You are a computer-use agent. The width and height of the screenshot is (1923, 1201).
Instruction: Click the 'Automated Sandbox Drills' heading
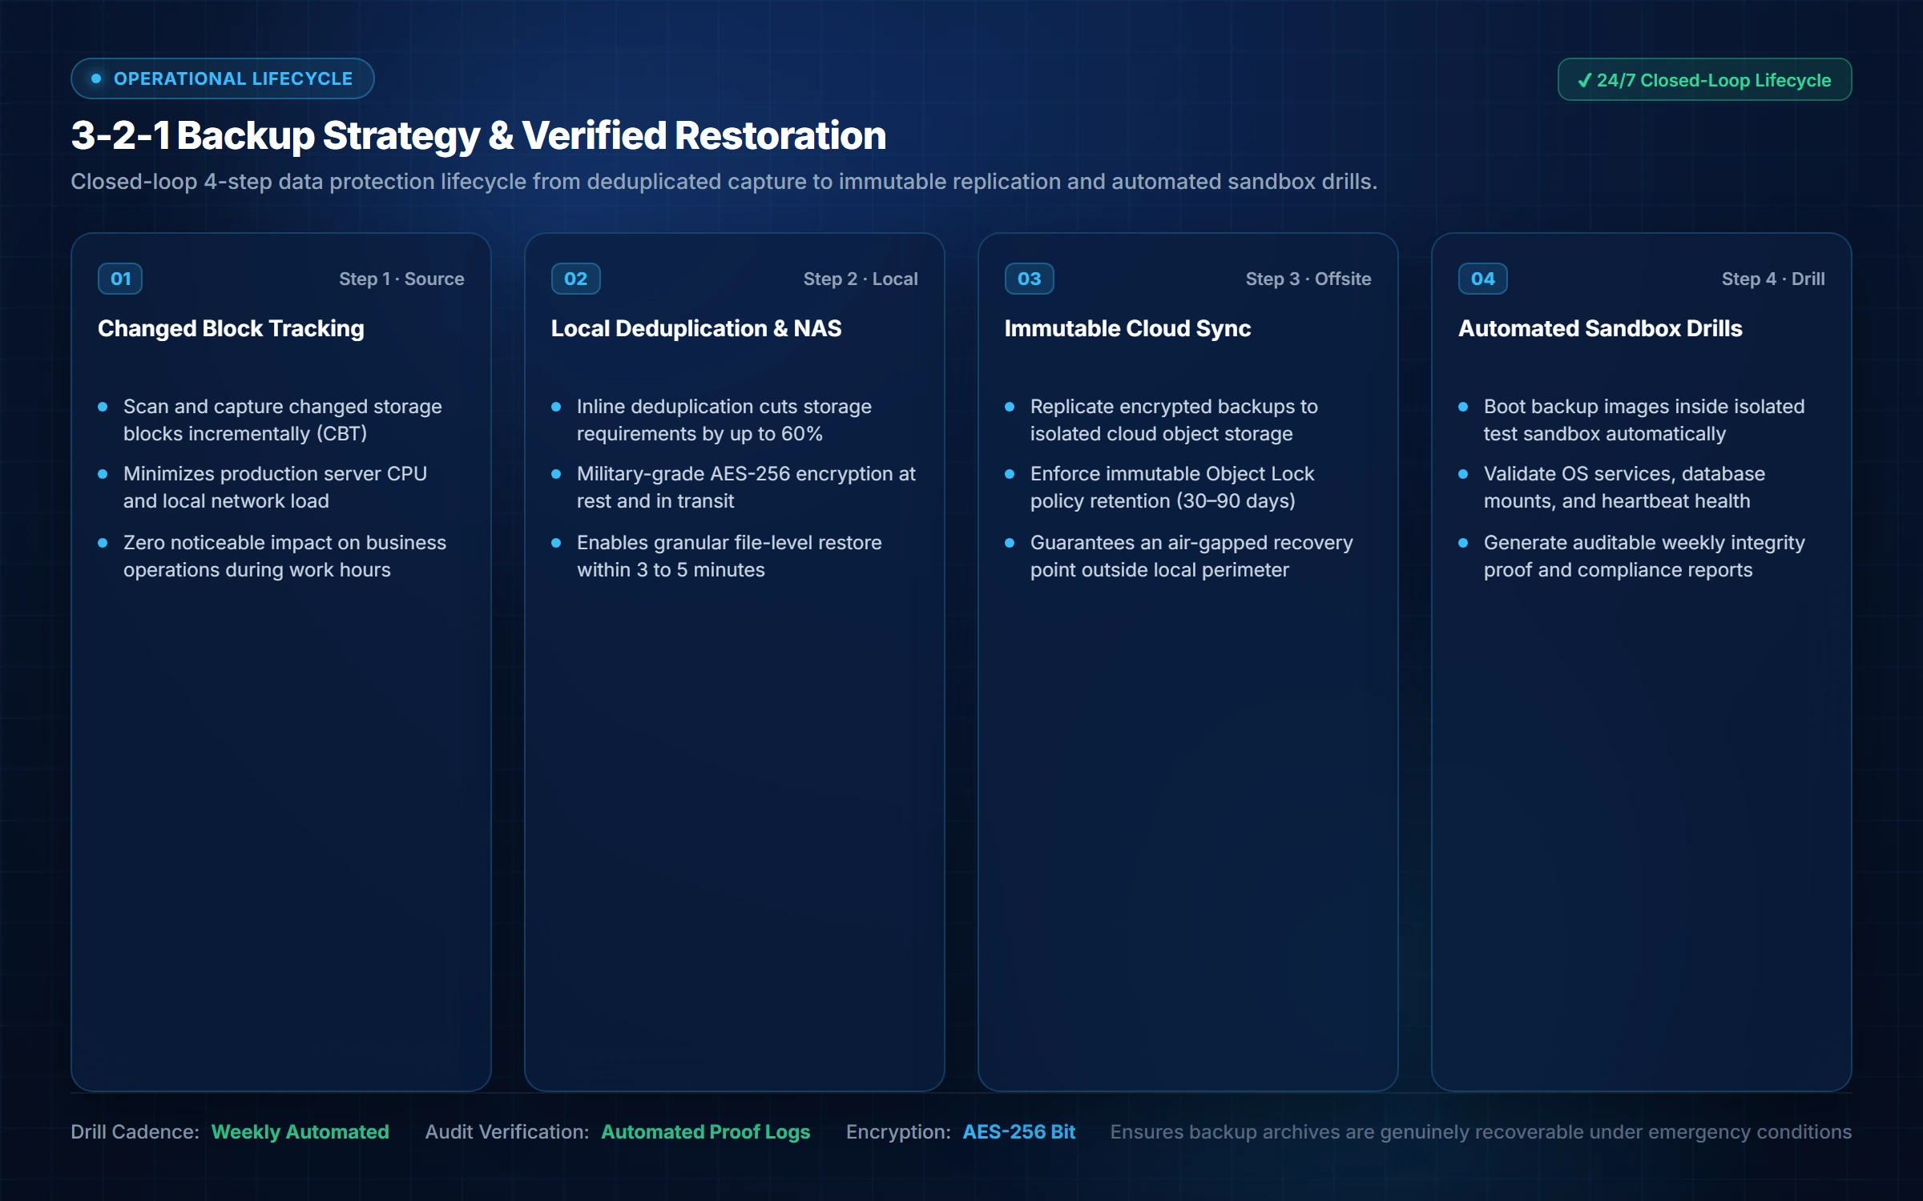point(1600,328)
